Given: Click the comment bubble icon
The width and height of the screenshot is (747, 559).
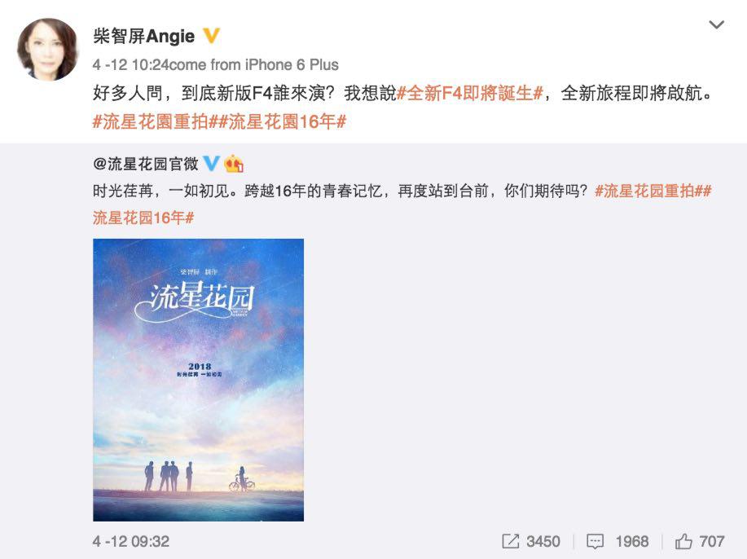Looking at the screenshot, I should 595,541.
